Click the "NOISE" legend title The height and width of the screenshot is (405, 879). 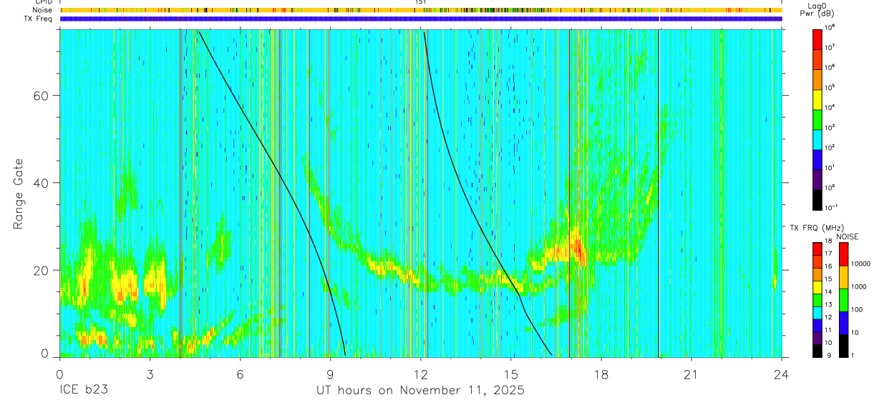click(848, 236)
